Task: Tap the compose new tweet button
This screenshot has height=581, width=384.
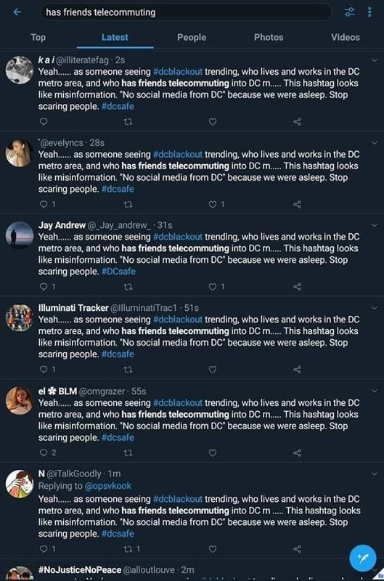Action: (362, 558)
